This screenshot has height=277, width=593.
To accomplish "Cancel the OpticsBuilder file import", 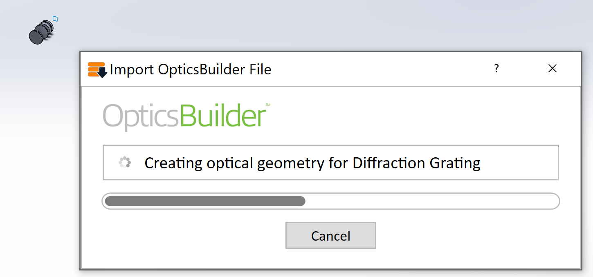I will click(x=330, y=236).
